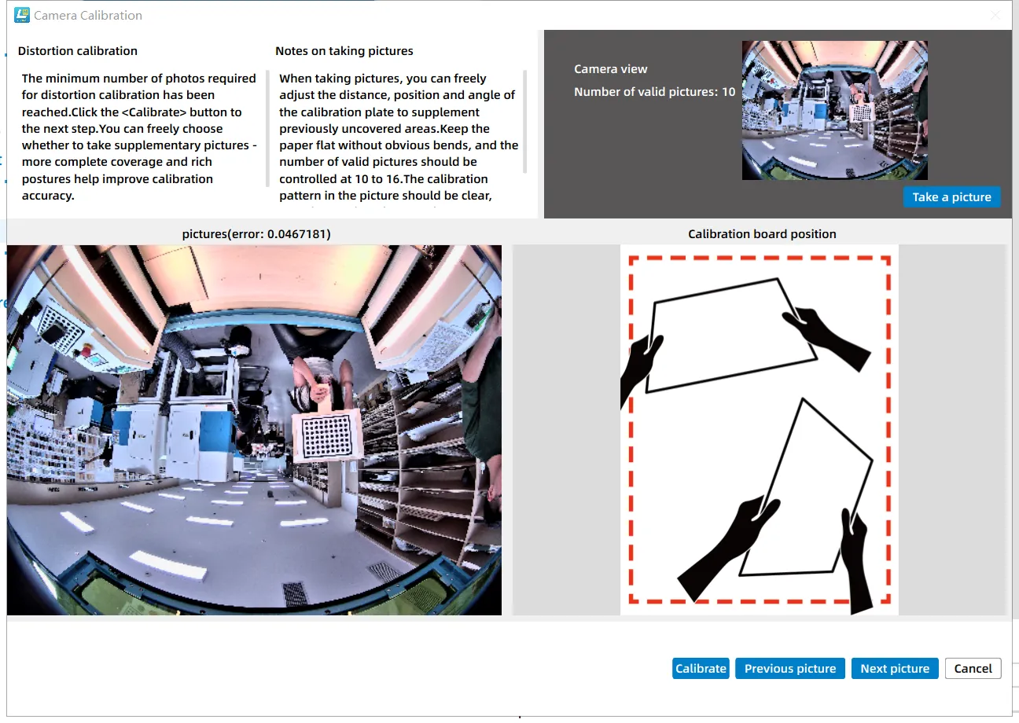
Task: Go to the Previous picture
Action: coord(789,668)
